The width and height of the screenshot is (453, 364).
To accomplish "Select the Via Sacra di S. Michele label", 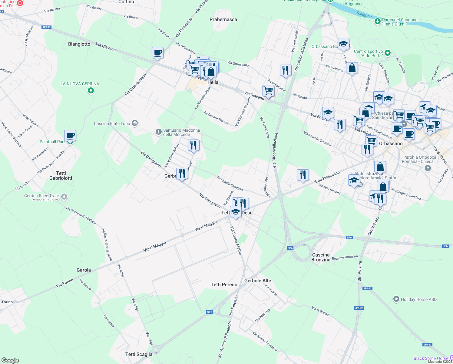I will coord(81,216).
